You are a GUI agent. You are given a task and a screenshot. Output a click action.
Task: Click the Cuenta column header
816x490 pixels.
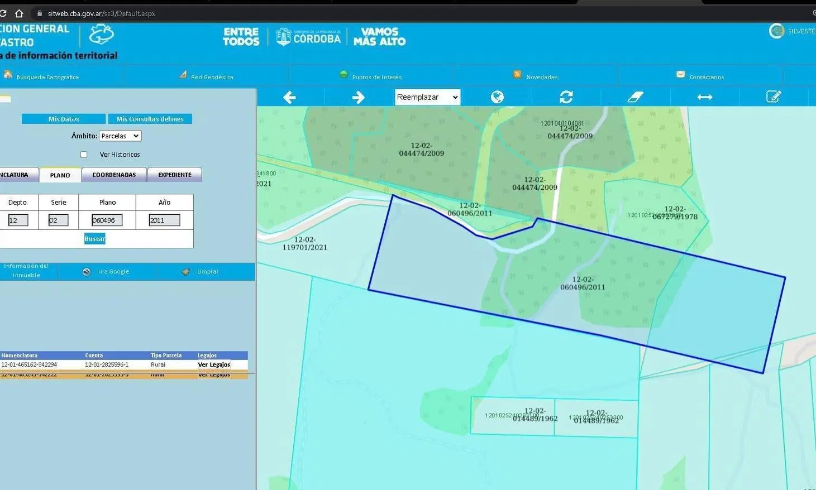94,356
